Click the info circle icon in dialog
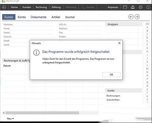The width and height of the screenshot is (152, 123). (36, 52)
